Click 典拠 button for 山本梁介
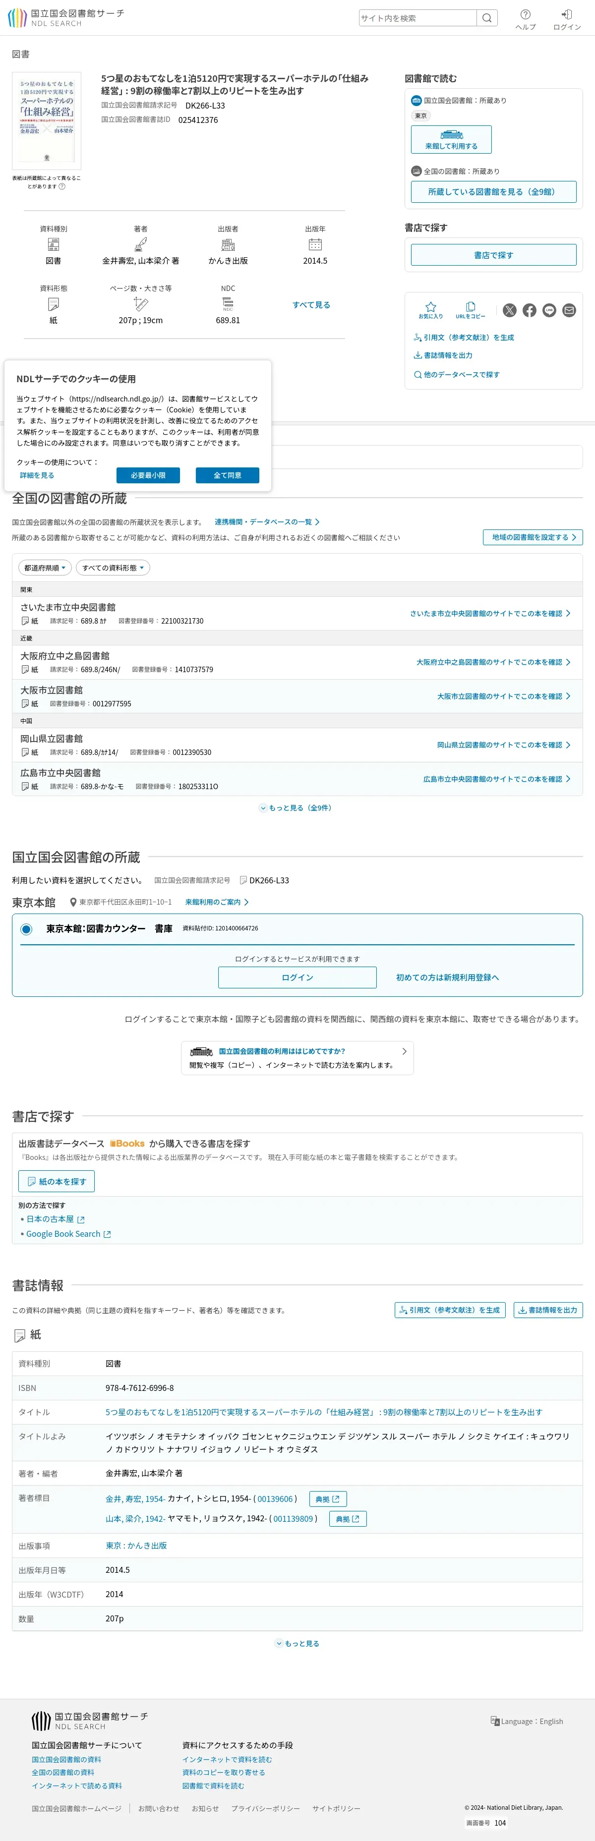 coord(348,1519)
